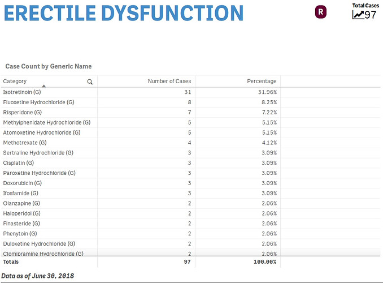The width and height of the screenshot is (383, 283).
Task: Select Methylphenidate Hydrochloride (G) category
Action: (47, 122)
